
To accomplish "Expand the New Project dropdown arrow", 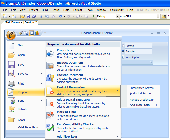I will pyautogui.click(x=9, y=17).
